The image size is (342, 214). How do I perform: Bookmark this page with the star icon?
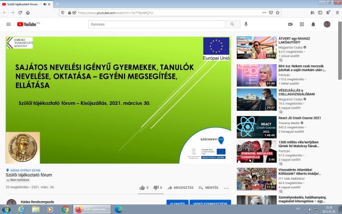point(278,13)
